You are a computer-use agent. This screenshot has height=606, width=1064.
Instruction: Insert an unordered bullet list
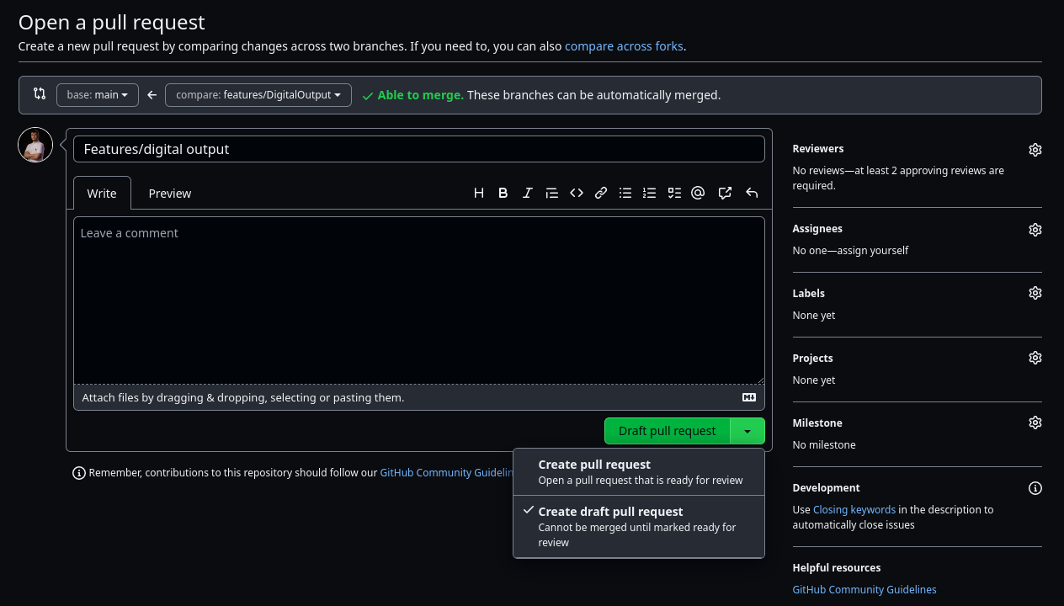(x=625, y=193)
